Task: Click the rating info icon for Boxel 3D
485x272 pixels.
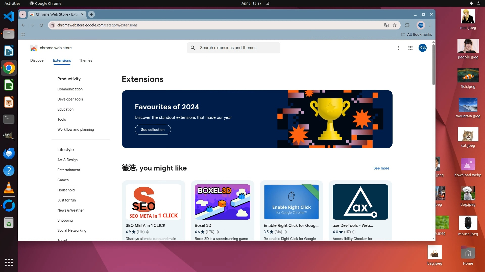Action: (x=217, y=232)
